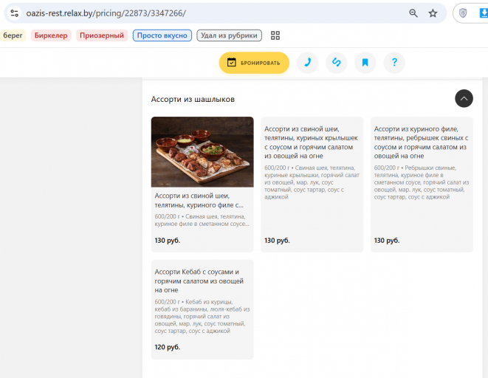The height and width of the screenshot is (378, 488).
Task: Click the phone call icon
Action: point(307,63)
